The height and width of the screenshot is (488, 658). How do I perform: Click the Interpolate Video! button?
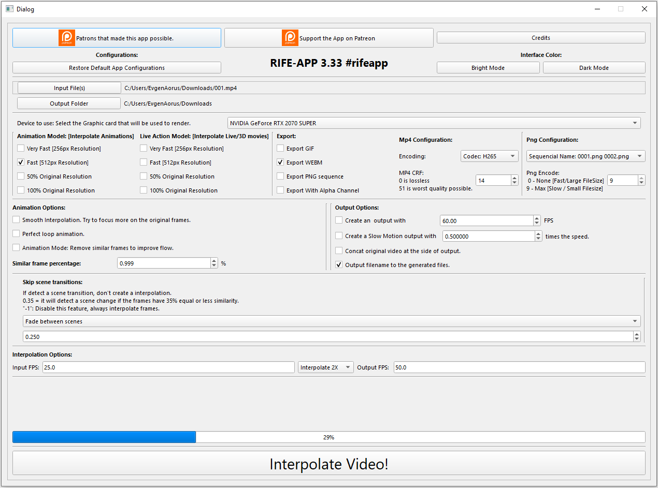click(328, 463)
